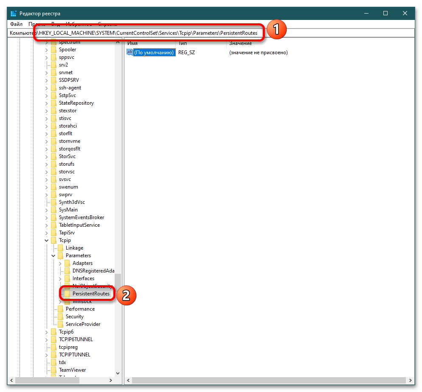Click the Registry Editor title bar icon
The width and height of the screenshot is (422, 392).
[13, 14]
